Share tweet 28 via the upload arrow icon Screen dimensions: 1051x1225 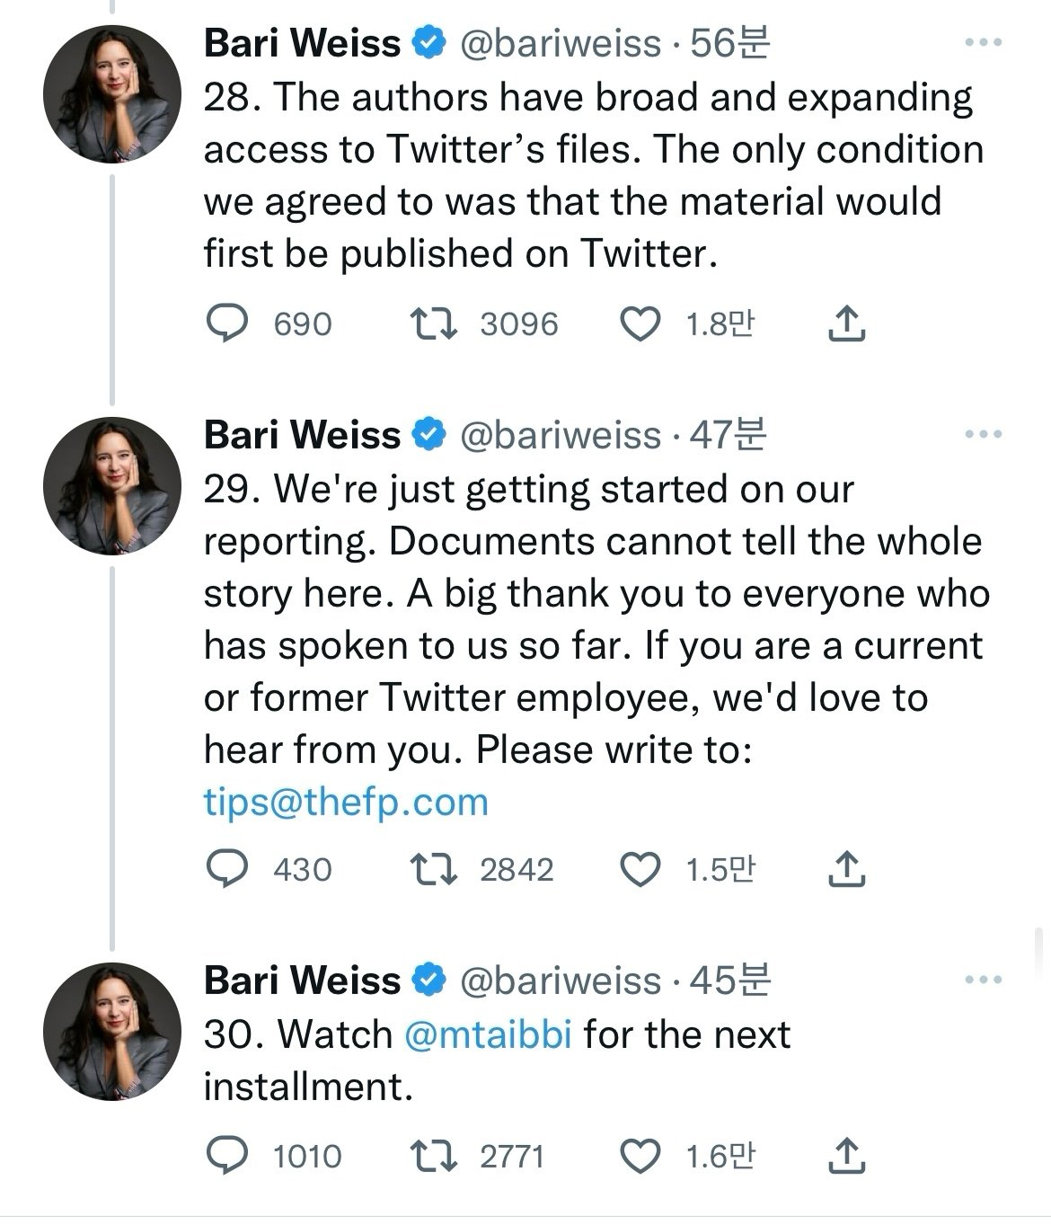tap(845, 324)
